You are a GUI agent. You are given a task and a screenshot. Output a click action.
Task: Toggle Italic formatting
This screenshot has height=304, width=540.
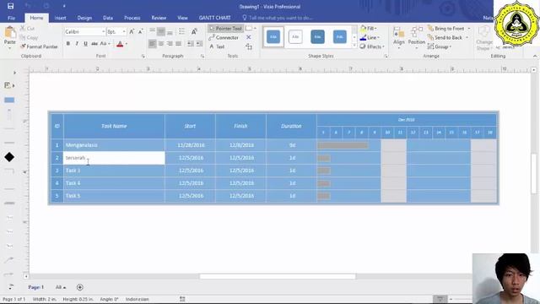click(77, 44)
